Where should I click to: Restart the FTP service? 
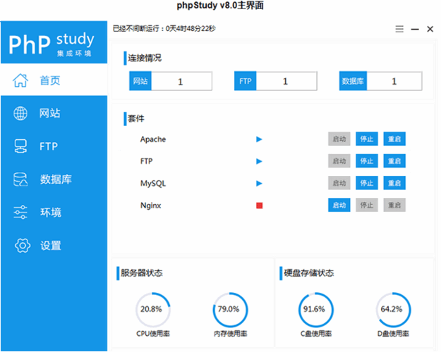coord(394,161)
